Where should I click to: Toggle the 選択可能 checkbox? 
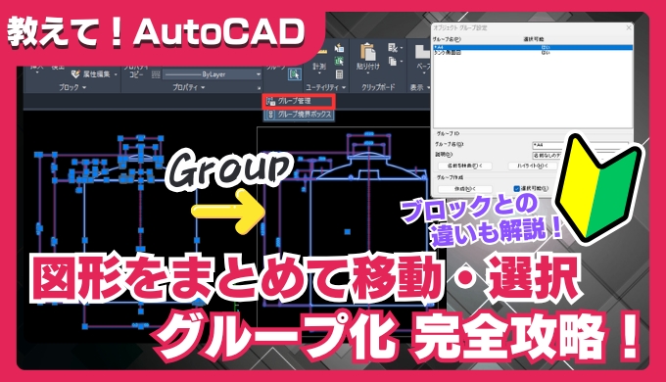pyautogui.click(x=517, y=189)
